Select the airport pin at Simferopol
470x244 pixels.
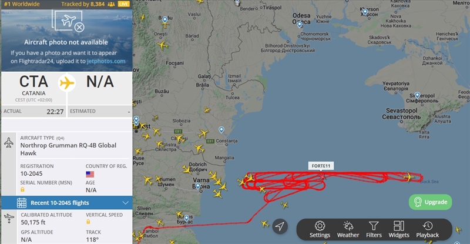(x=417, y=96)
